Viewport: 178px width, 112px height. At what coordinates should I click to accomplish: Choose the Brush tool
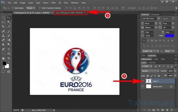click(x=9, y=31)
